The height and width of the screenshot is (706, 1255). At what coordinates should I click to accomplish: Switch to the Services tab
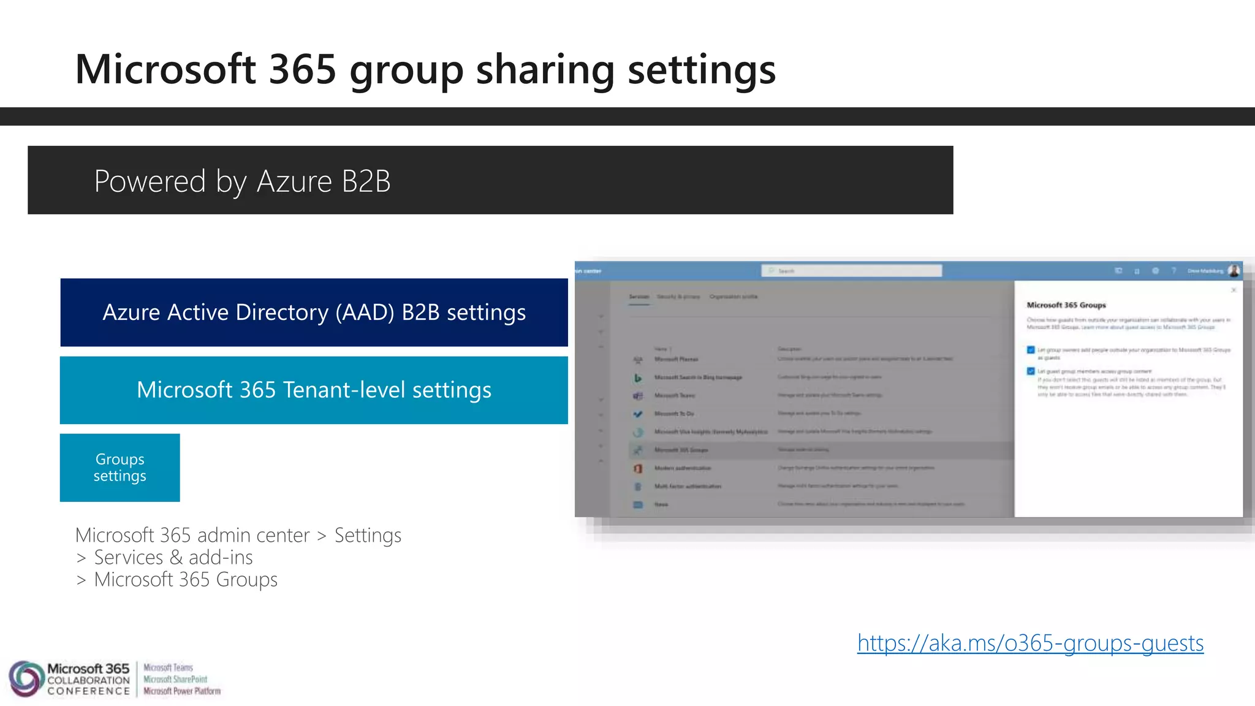pyautogui.click(x=639, y=297)
